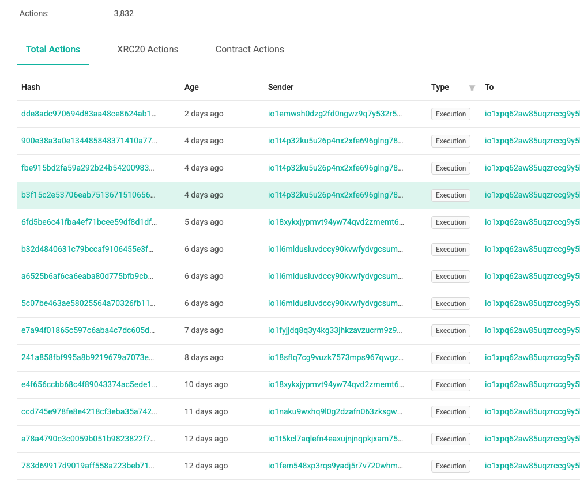Image resolution: width=580 pixels, height=480 pixels.
Task: Switch to the Contract Actions tab
Action: pyautogui.click(x=250, y=49)
